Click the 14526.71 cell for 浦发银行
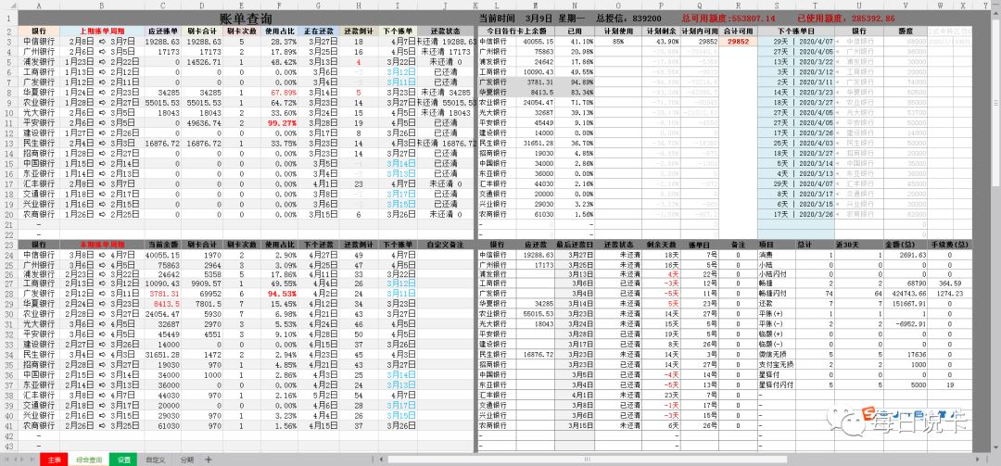Viewport: 1001px width, 466px height. click(x=204, y=62)
